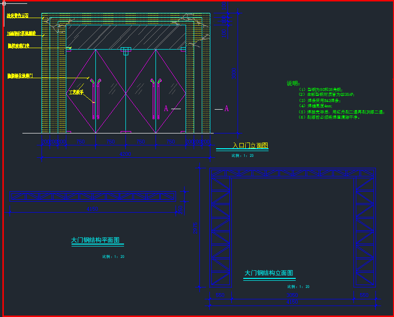Select the 大门钢结构立面图 title text

[x=269, y=273]
